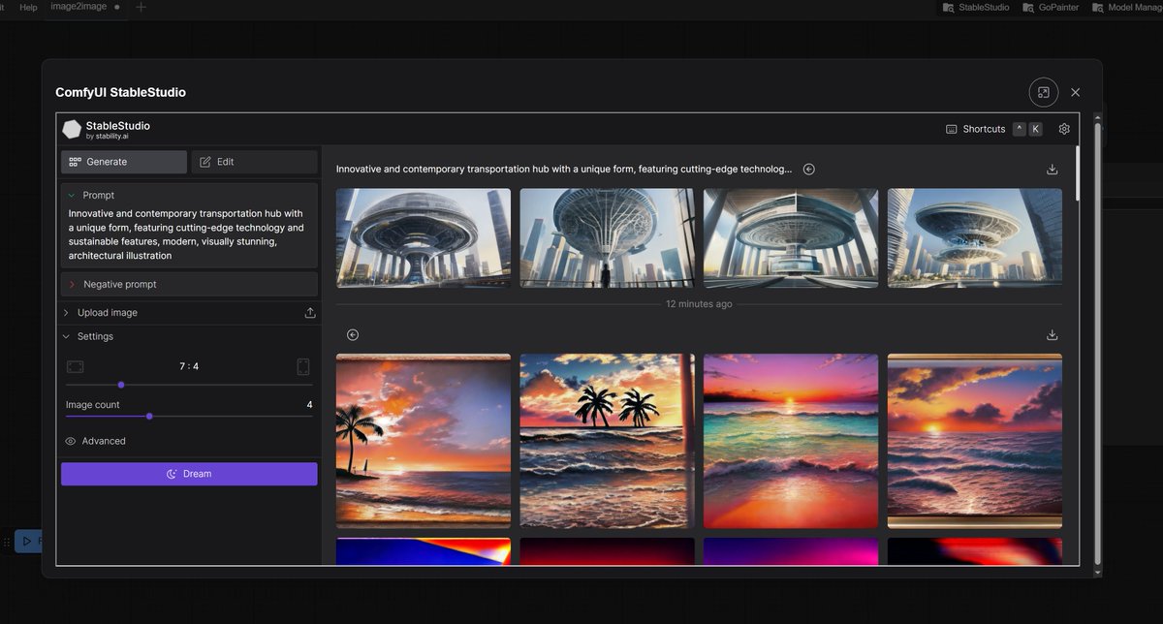Reuse prompt arrow icon above sunset images
Screen dimensions: 1163x624
(353, 335)
